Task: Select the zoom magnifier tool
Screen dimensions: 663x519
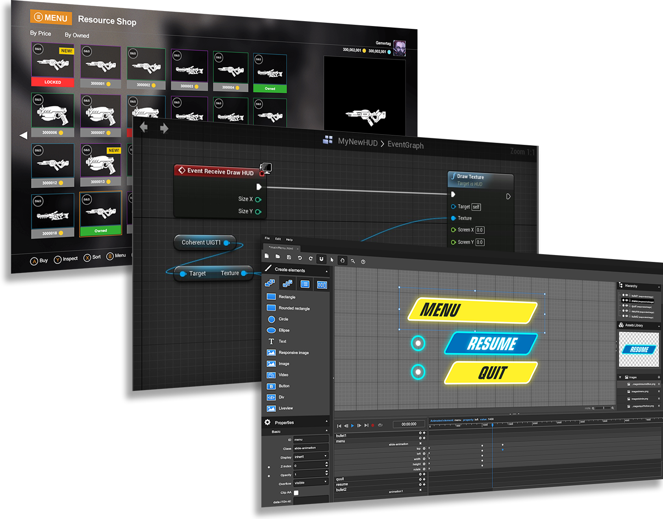Action: (x=353, y=261)
